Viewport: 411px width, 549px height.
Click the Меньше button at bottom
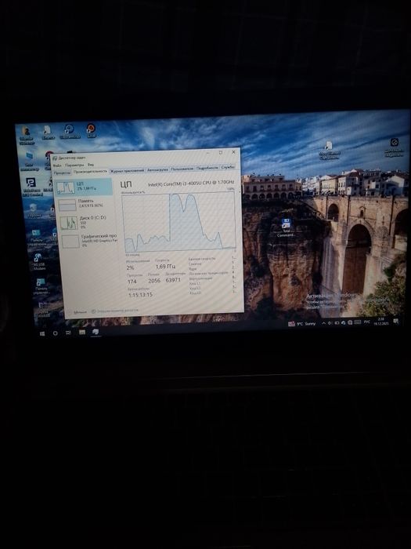(80, 311)
